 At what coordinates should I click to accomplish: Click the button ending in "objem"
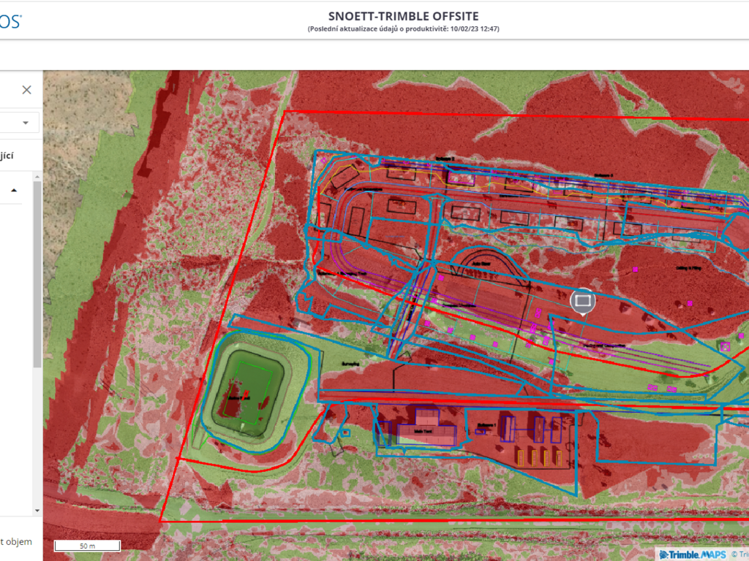pos(16,541)
